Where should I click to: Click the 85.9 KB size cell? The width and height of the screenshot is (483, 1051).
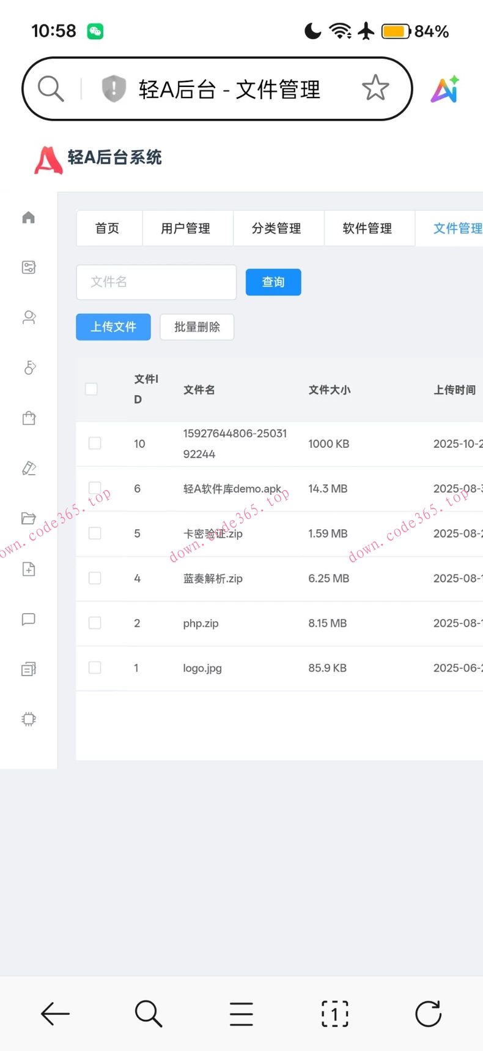[x=328, y=668]
